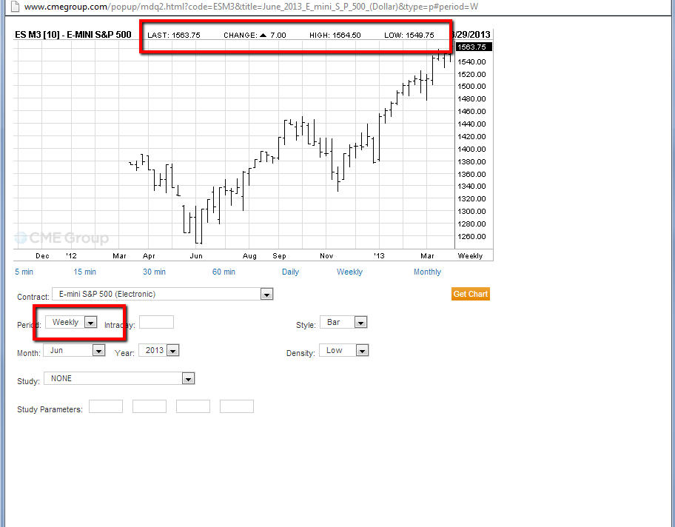Expand the Year dropdown showing 2013
The image size is (675, 527).
pos(159,351)
